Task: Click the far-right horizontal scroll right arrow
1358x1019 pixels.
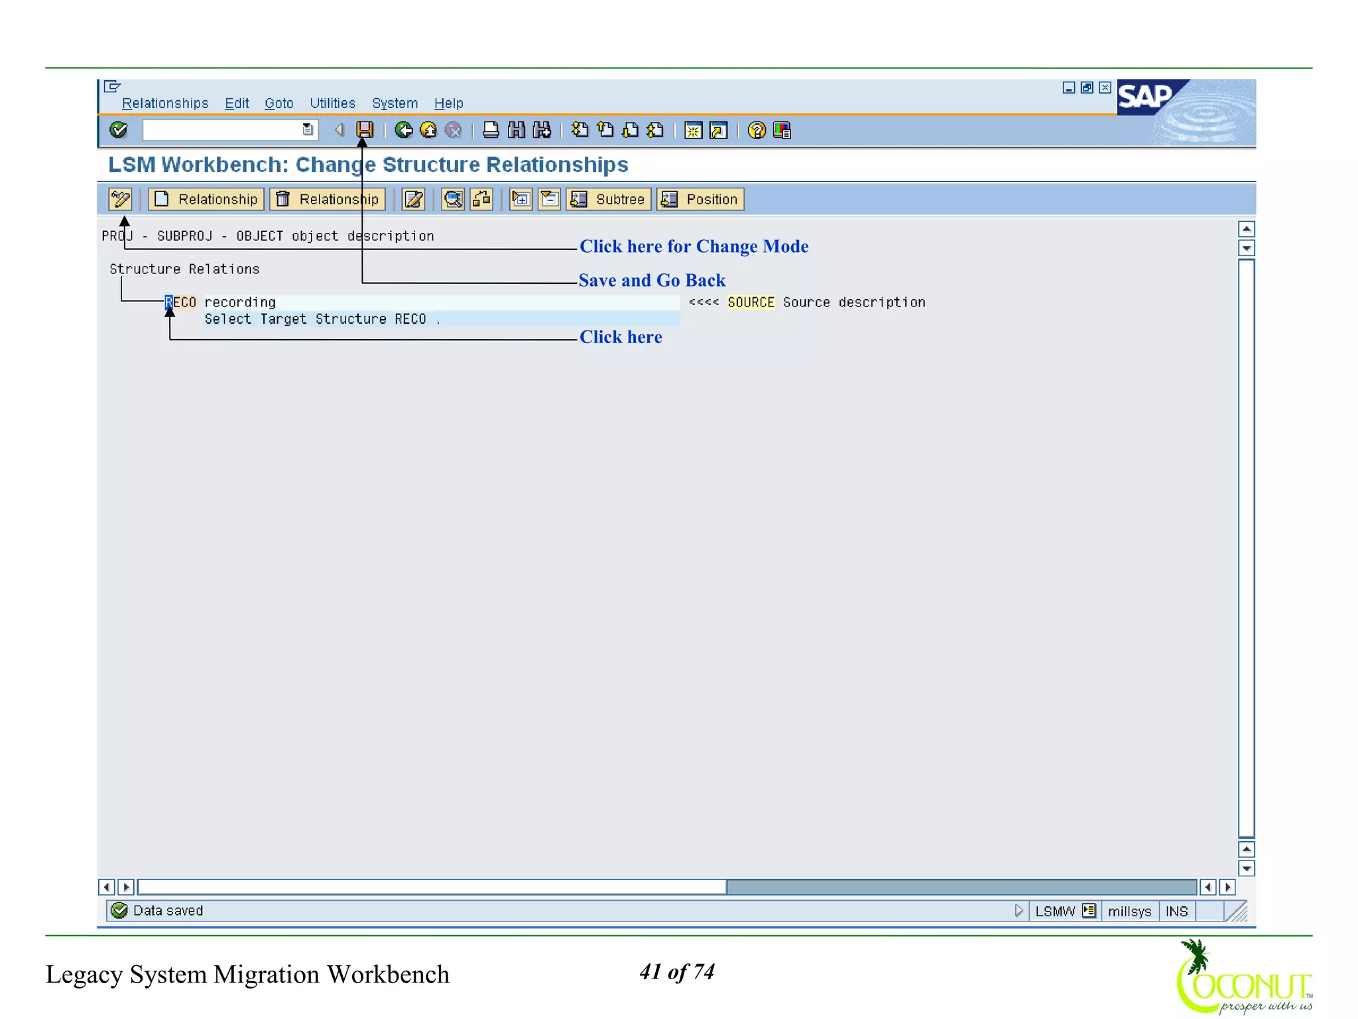Action: pyautogui.click(x=1227, y=887)
